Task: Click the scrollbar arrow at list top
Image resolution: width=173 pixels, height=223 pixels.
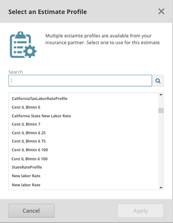Action: click(161, 95)
